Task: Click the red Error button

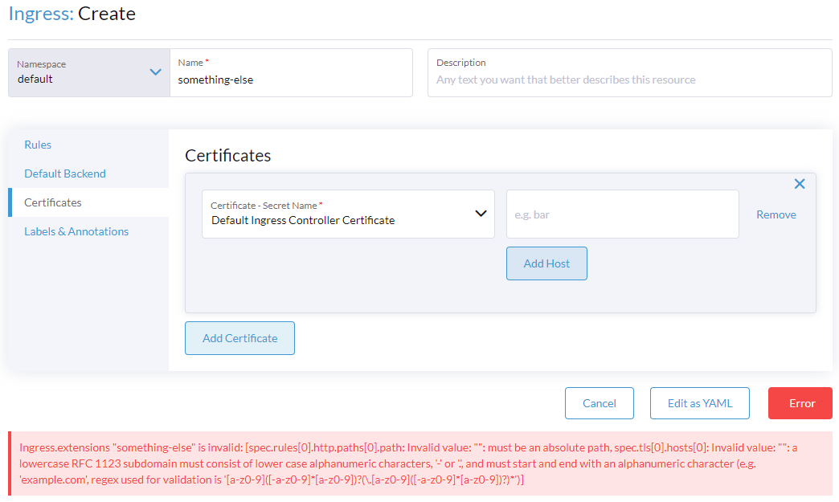Action: (800, 402)
